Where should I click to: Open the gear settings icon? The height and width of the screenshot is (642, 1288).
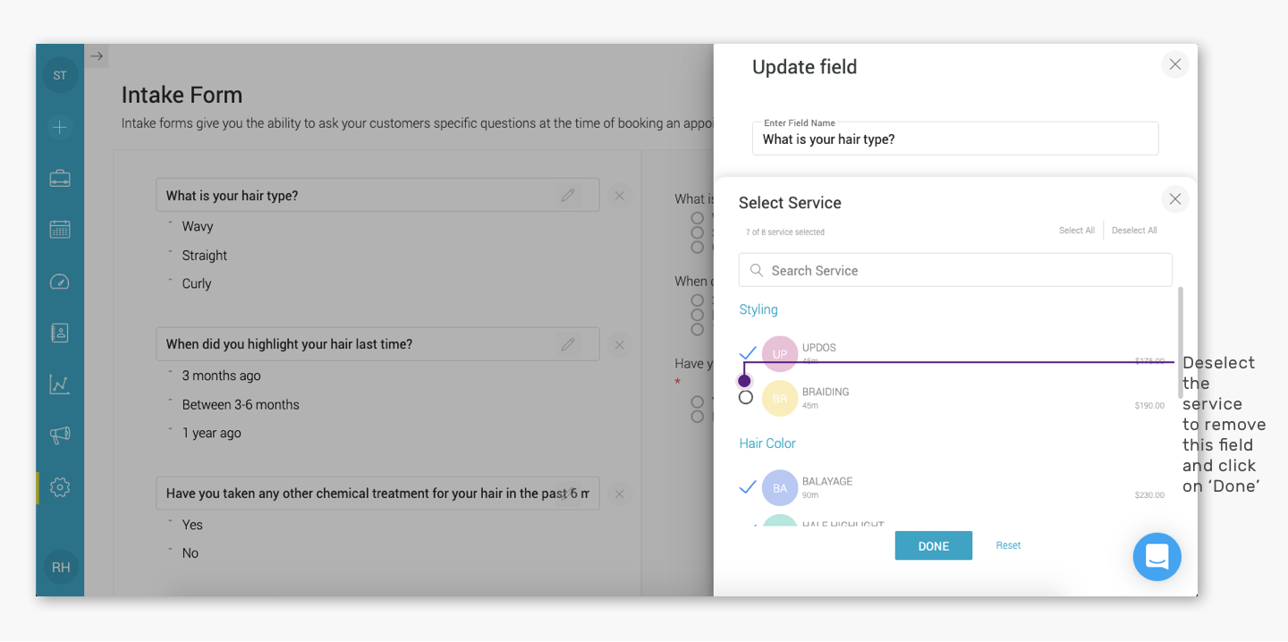[60, 487]
